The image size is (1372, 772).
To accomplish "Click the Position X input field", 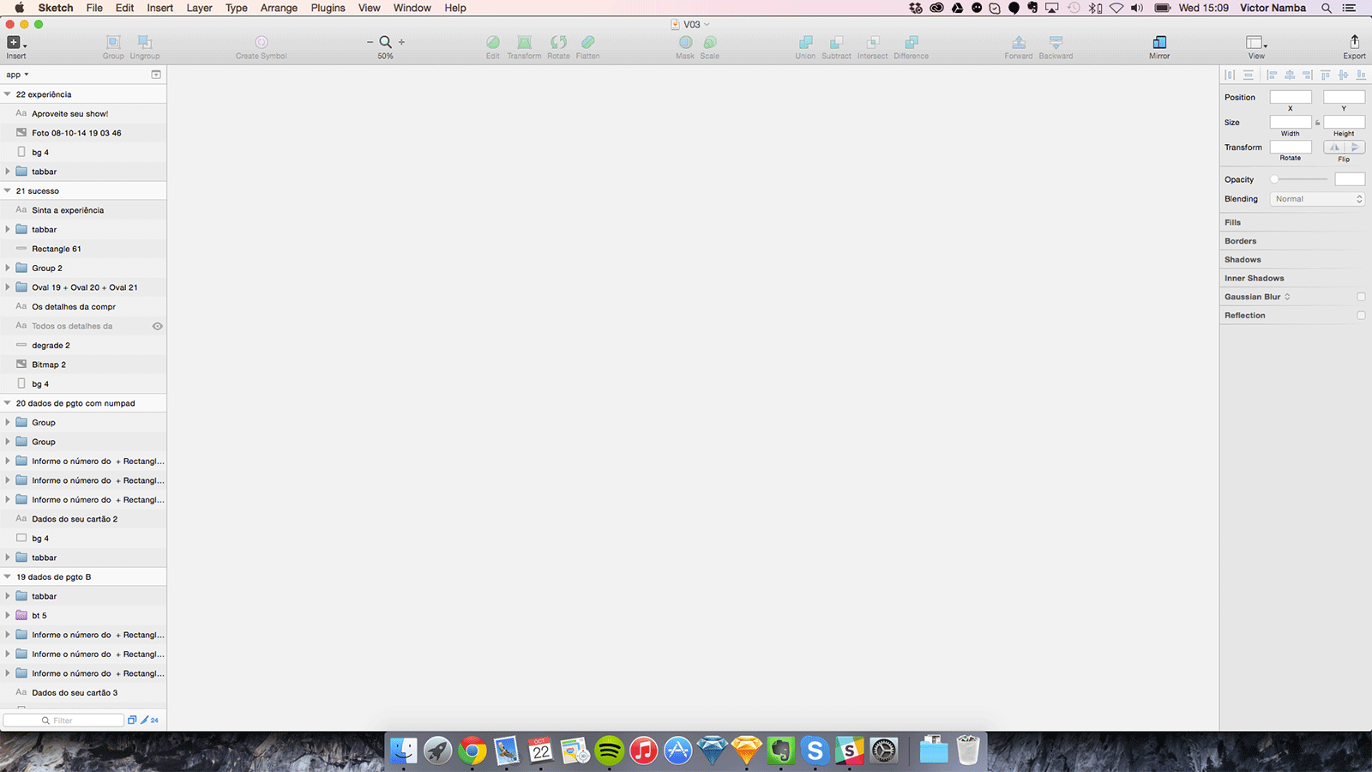I will pyautogui.click(x=1291, y=97).
